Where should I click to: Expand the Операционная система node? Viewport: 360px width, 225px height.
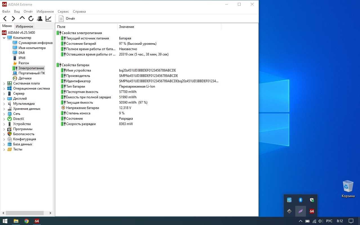click(x=4, y=88)
